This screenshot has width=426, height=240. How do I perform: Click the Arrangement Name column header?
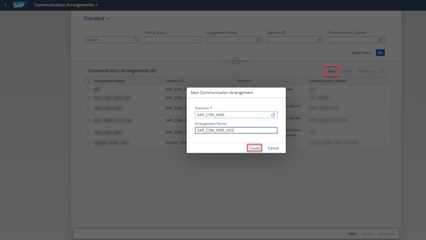click(x=109, y=81)
